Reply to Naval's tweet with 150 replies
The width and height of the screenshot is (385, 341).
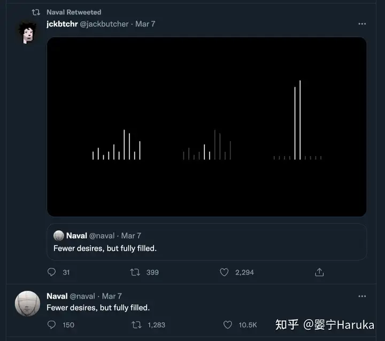tap(51, 324)
